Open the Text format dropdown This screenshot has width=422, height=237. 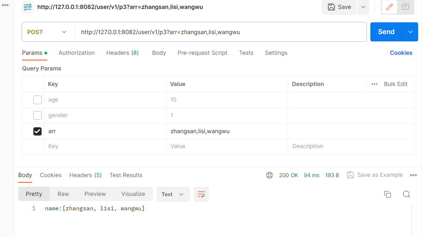173,194
